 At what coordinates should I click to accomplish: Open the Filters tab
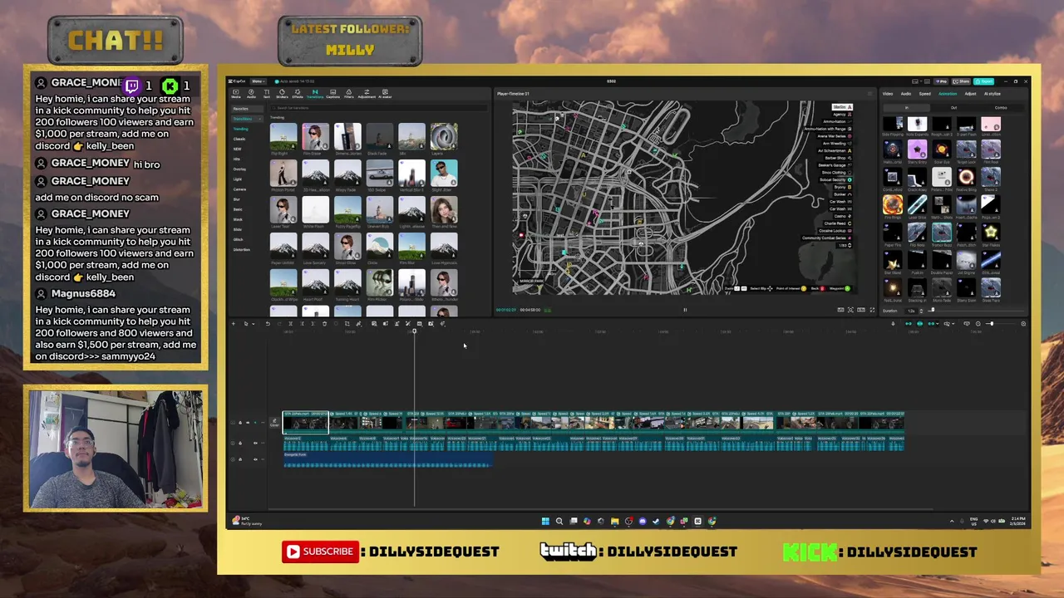click(348, 94)
